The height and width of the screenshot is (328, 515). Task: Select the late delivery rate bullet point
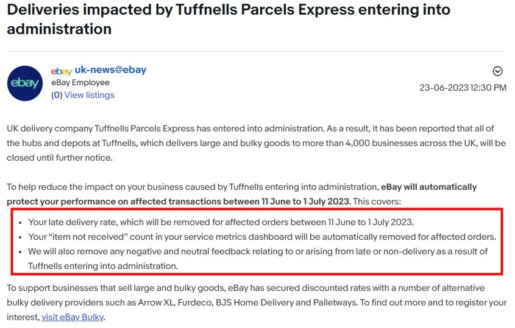[221, 222]
